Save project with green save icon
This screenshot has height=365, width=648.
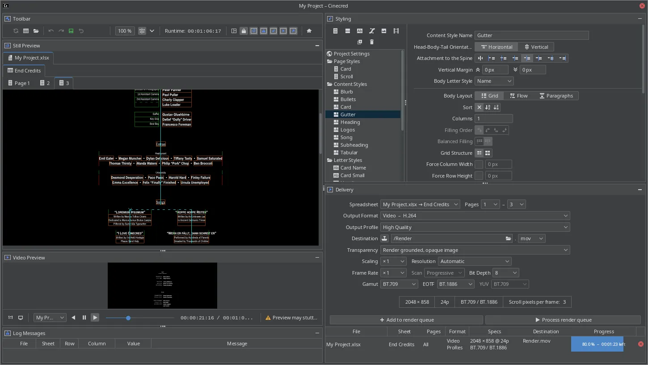click(x=71, y=31)
